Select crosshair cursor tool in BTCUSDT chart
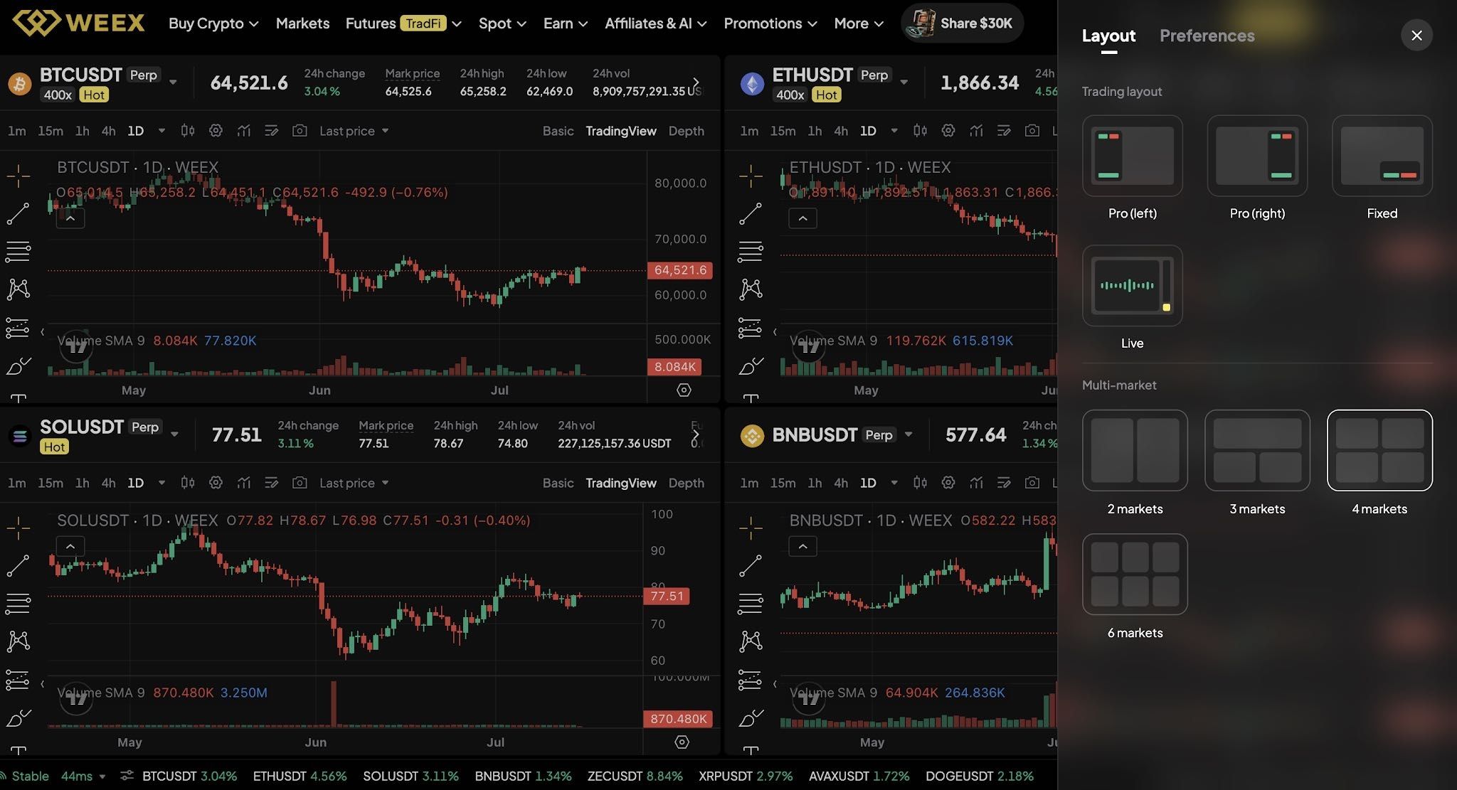This screenshot has height=790, width=1457. pos(18,175)
